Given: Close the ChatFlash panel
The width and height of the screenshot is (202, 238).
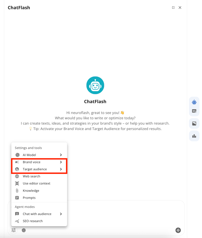Looking at the screenshot, I should pyautogui.click(x=180, y=8).
